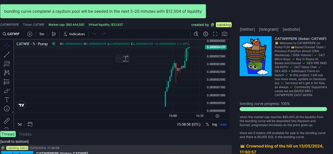Select the patterns drawing tool

(7, 73)
